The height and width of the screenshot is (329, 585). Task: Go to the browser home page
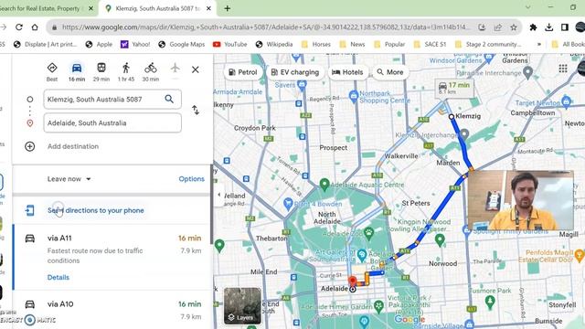click(x=35, y=27)
